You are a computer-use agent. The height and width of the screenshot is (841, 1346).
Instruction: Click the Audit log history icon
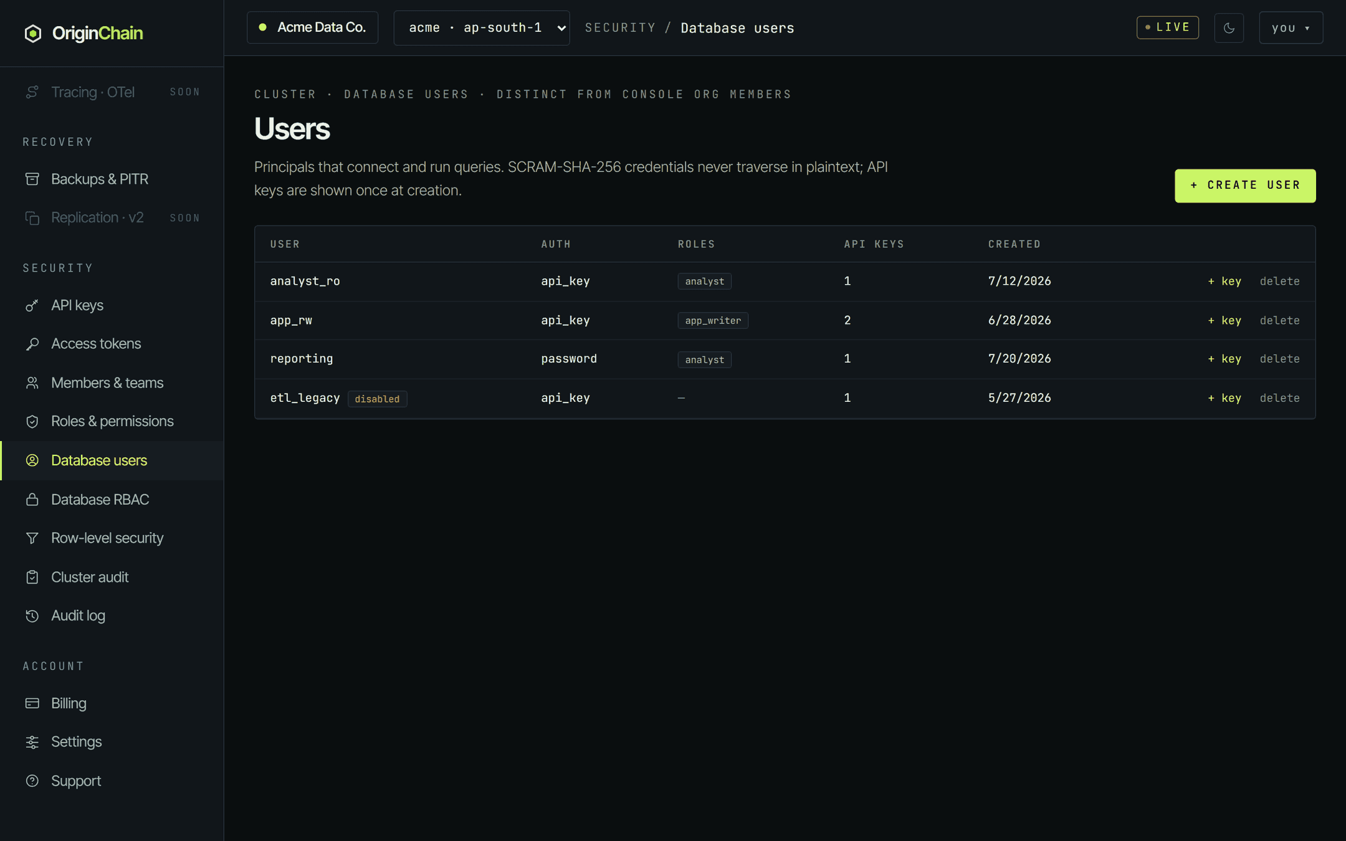32,616
